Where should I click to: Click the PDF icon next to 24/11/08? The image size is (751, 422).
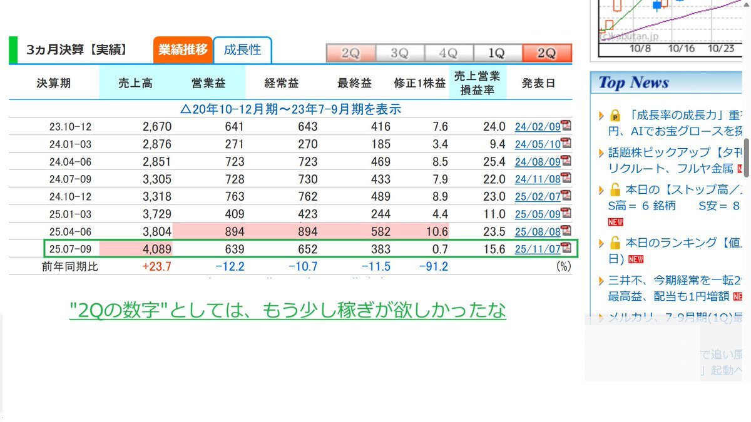[566, 178]
